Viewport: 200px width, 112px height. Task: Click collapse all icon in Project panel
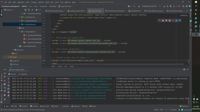point(32,10)
